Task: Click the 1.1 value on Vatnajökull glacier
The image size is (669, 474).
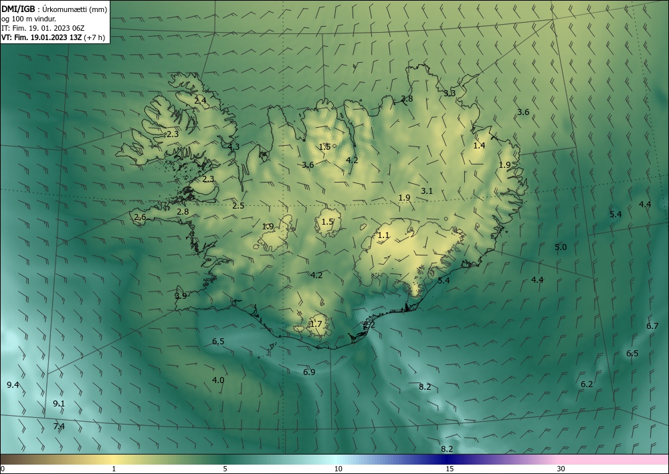Action: pos(383,235)
